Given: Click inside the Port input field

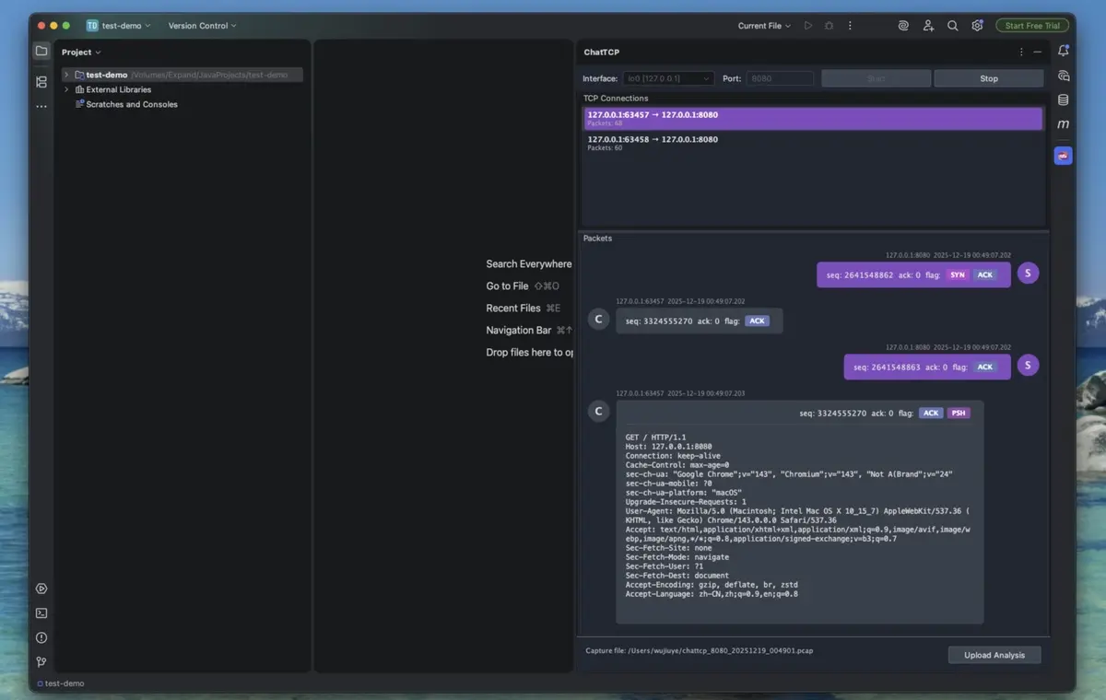Looking at the screenshot, I should pos(780,78).
